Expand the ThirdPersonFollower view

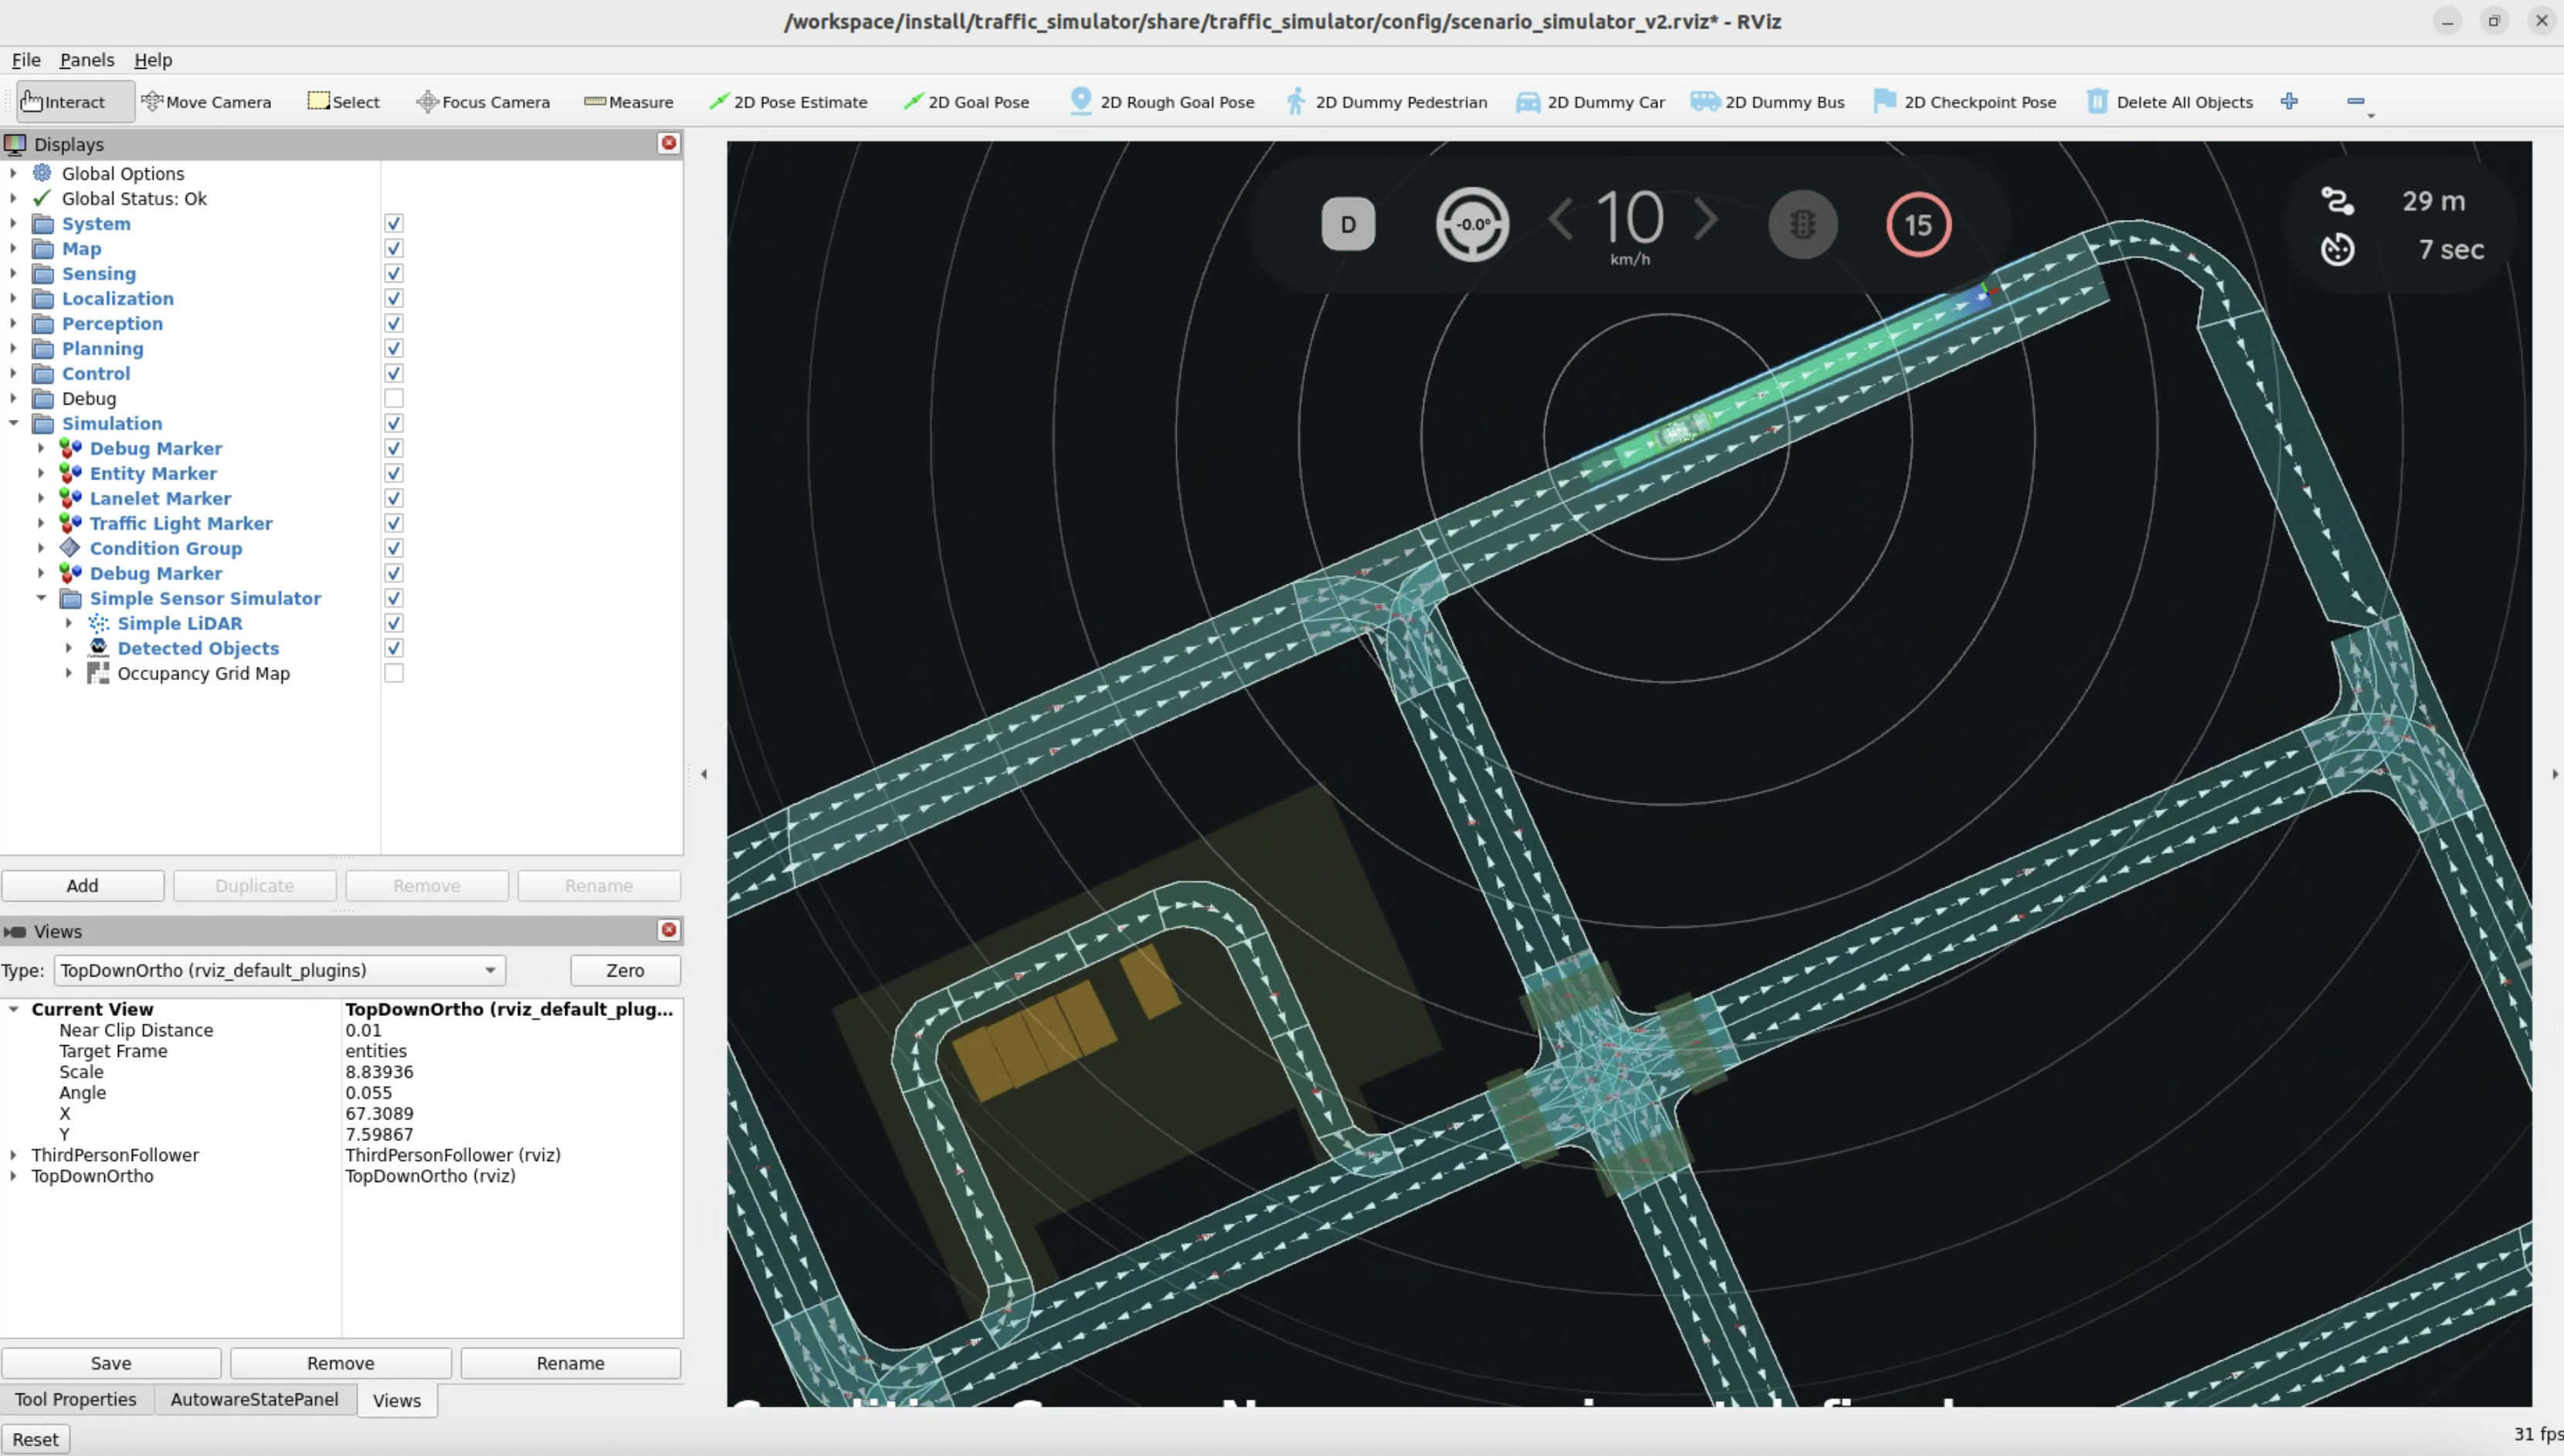[x=13, y=1155]
